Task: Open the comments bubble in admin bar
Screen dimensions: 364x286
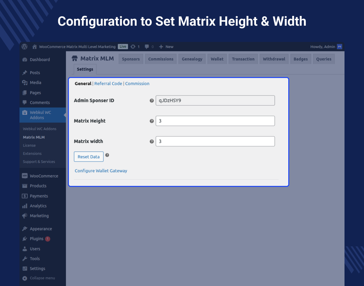Action: 147,47
